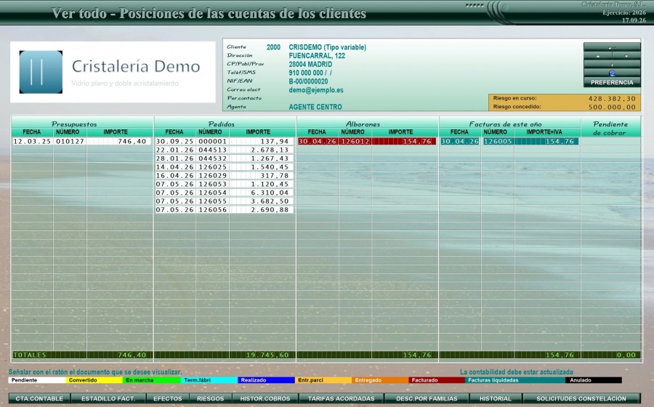Click client code 2000

point(273,47)
